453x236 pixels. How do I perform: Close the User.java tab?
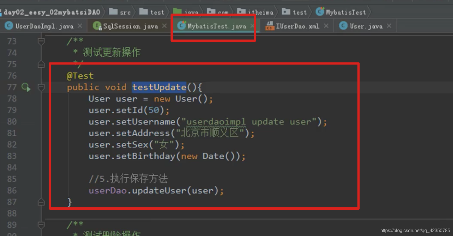tap(389, 26)
